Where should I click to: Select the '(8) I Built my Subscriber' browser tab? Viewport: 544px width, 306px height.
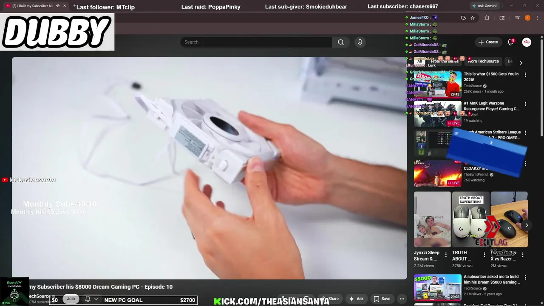tap(35, 6)
